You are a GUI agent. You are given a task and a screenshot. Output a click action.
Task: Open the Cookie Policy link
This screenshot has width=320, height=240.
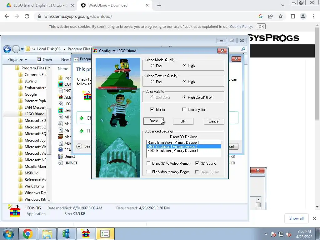click(241, 27)
